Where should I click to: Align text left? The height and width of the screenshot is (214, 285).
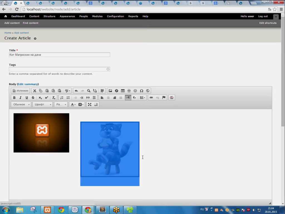[x=102, y=98]
